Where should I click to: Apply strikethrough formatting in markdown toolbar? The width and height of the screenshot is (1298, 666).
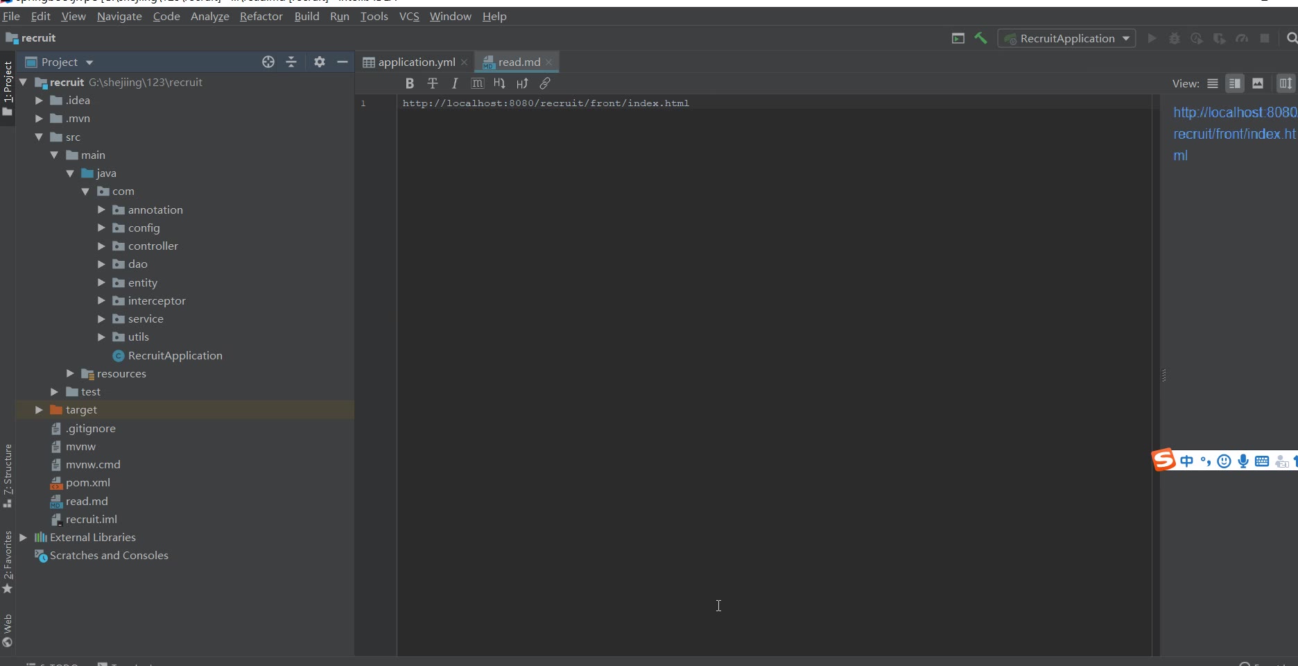pyautogui.click(x=433, y=83)
